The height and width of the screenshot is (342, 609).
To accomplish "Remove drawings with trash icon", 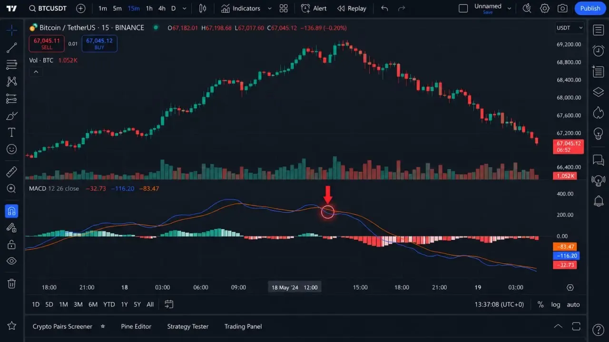I will pos(12,284).
